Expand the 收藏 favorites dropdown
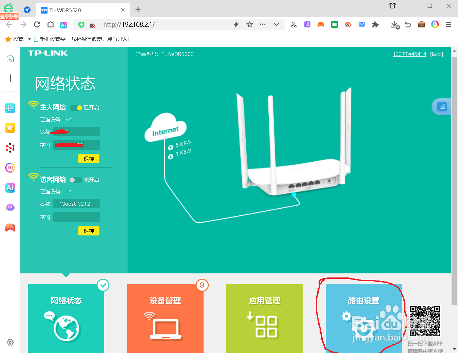458x353 pixels. coord(29,39)
